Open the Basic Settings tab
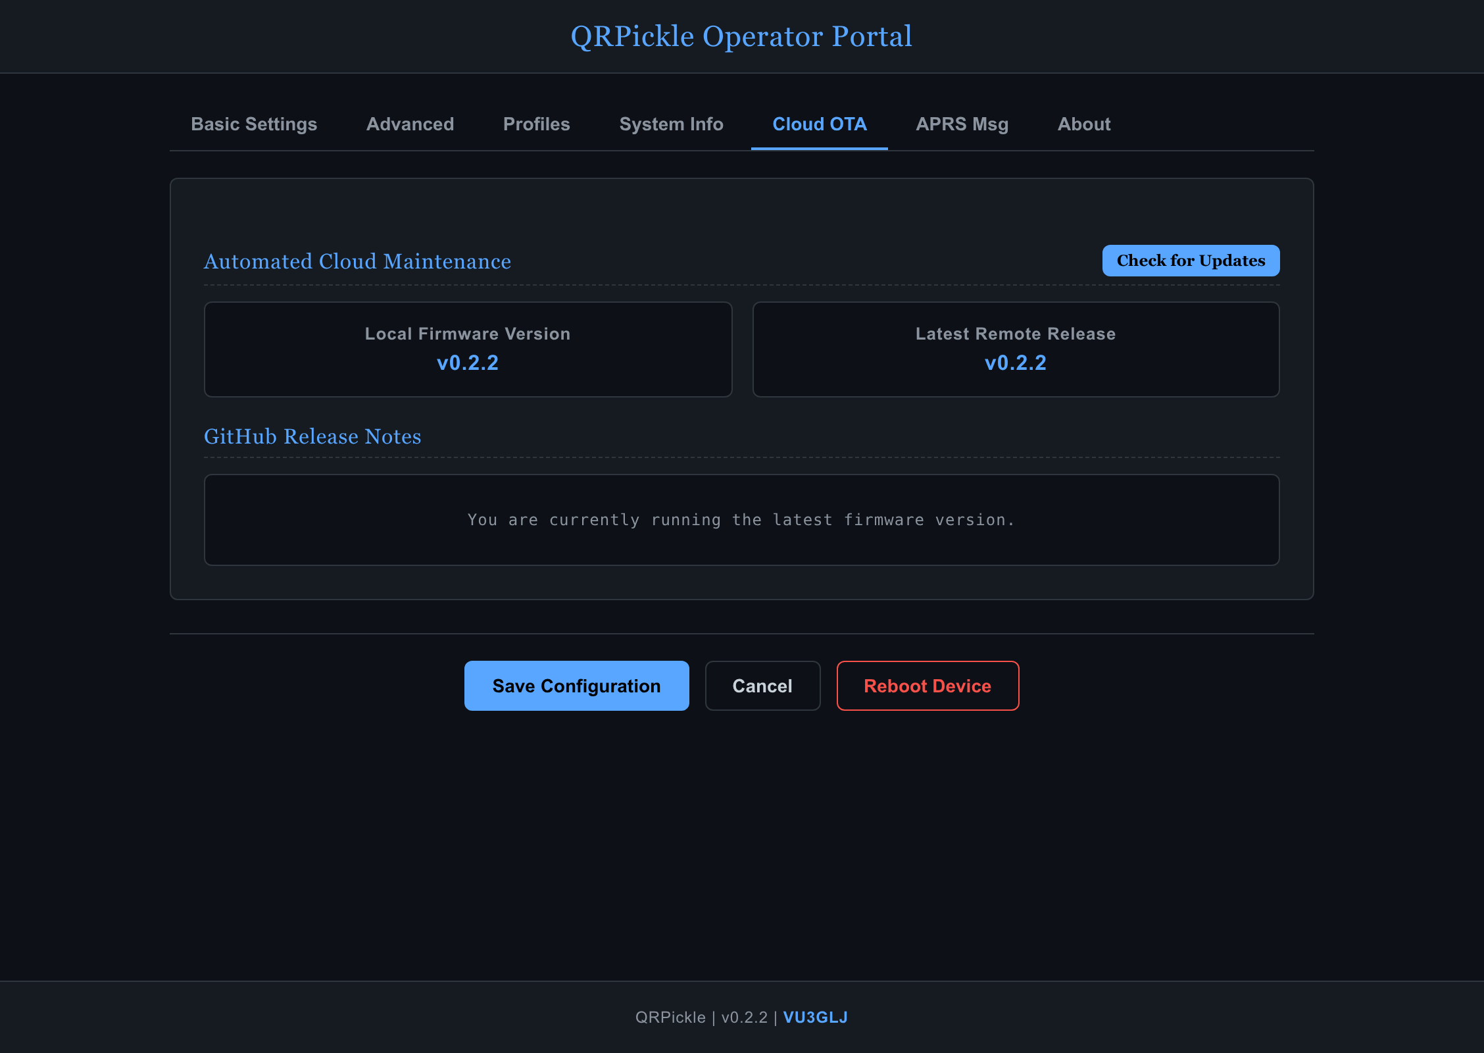Screen dimensions: 1484x1053 (x=254, y=124)
